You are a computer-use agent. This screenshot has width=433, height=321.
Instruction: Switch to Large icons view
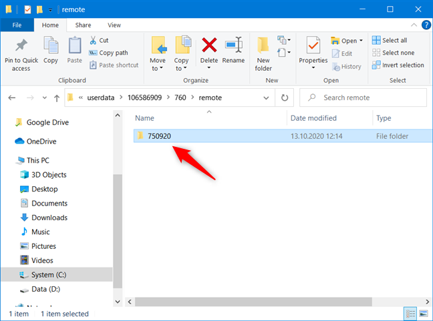point(424,314)
